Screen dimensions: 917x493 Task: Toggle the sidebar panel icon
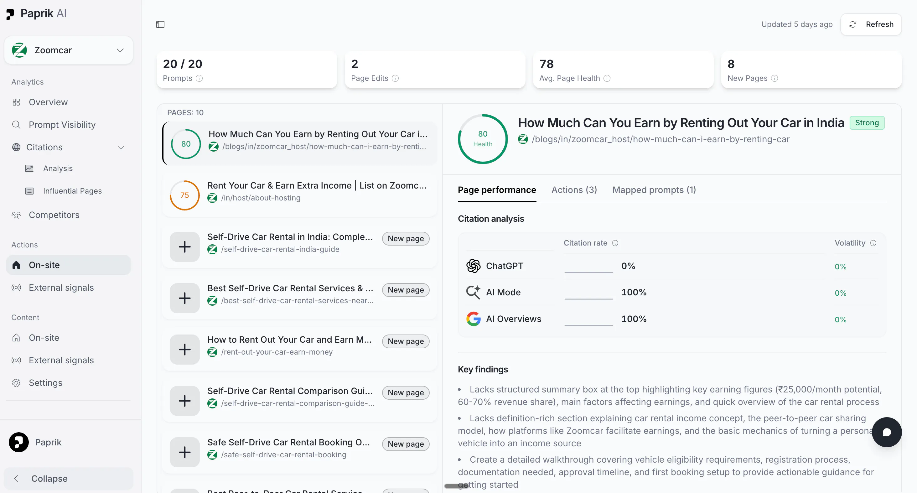(160, 24)
